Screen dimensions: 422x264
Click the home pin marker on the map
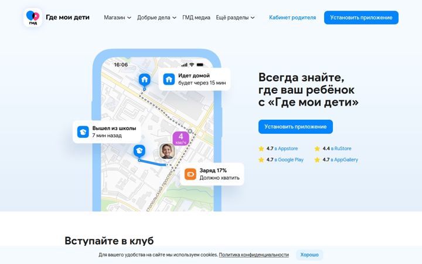(145, 80)
